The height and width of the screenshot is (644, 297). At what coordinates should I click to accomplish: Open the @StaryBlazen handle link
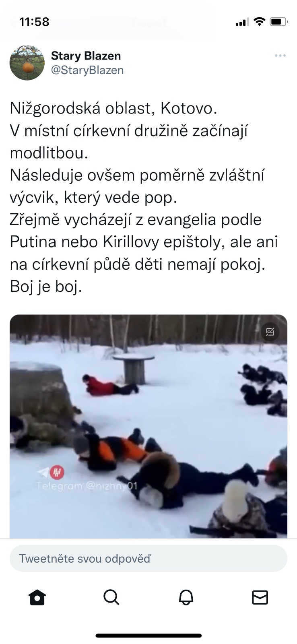click(x=87, y=70)
